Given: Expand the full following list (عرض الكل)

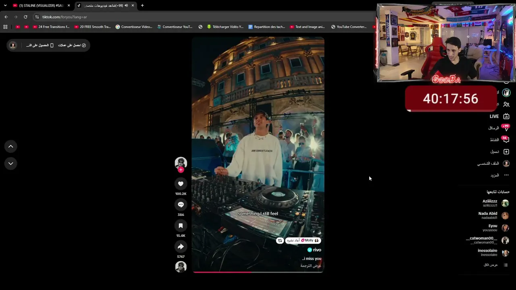Looking at the screenshot, I should [x=495, y=265].
